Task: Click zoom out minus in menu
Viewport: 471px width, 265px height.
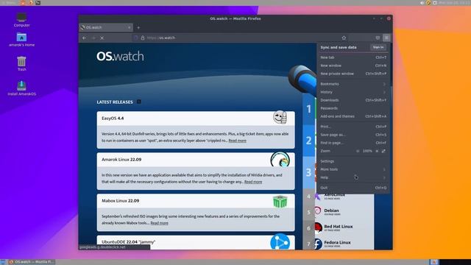Action: [358, 151]
